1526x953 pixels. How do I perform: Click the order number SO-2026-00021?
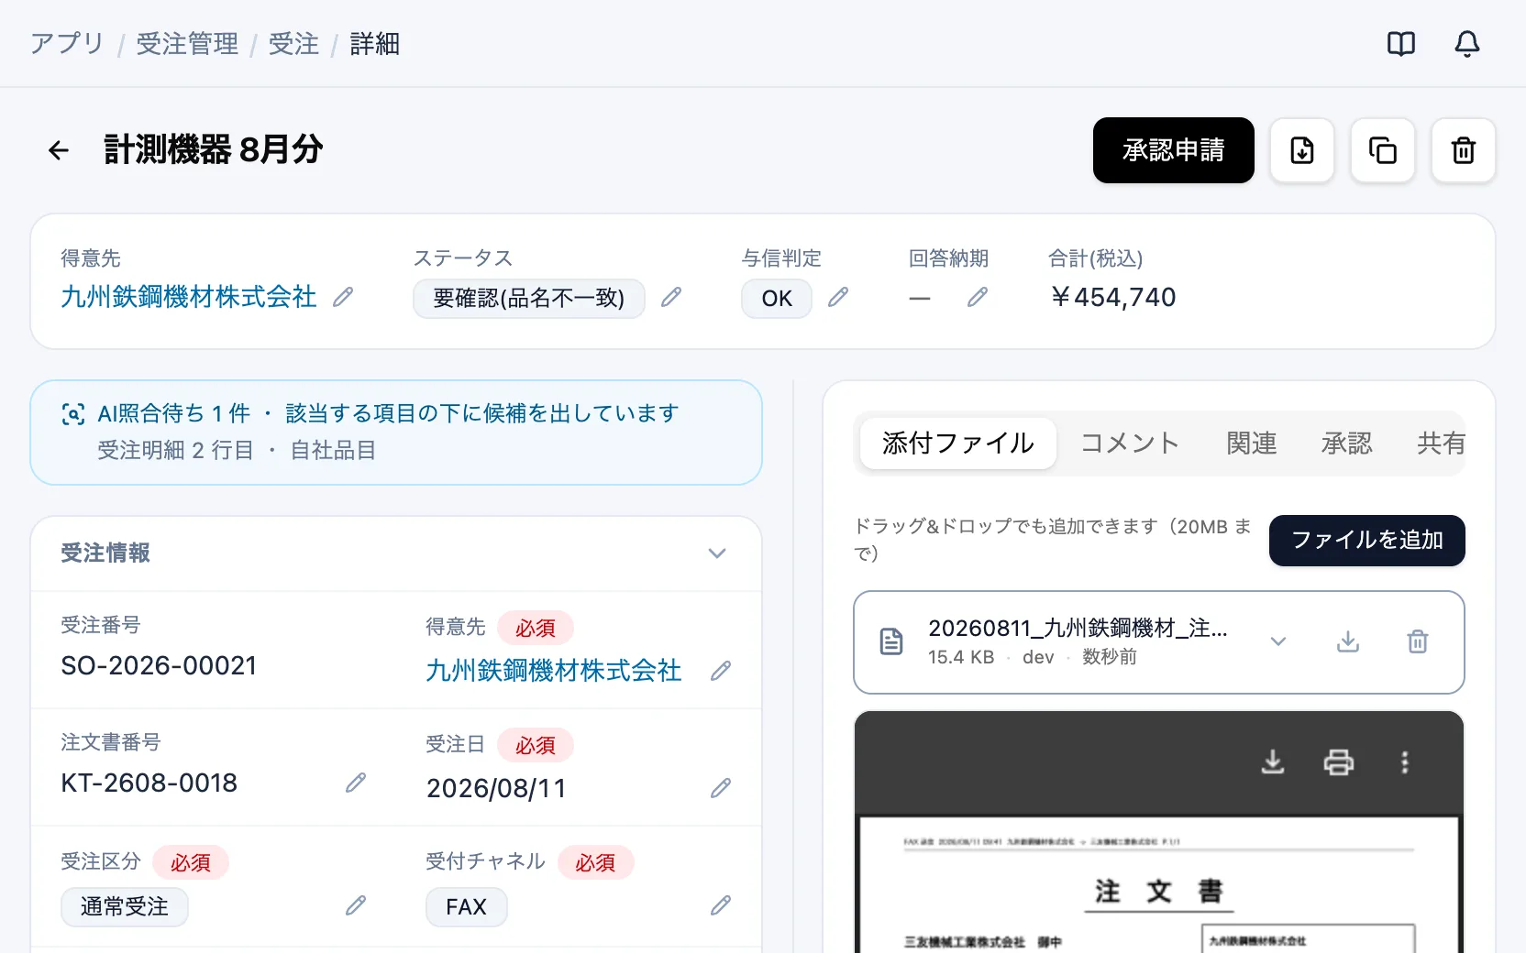(x=159, y=665)
